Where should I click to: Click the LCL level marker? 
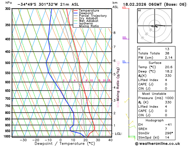(x=118, y=134)
